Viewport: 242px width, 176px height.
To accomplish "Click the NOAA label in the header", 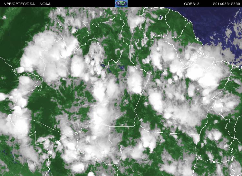I will (45, 4).
